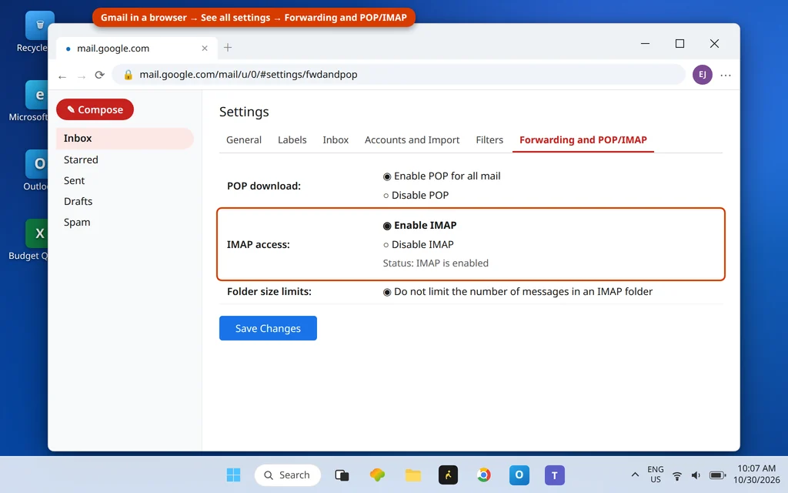Switch to the General settings tab
The height and width of the screenshot is (493, 788).
(x=244, y=140)
